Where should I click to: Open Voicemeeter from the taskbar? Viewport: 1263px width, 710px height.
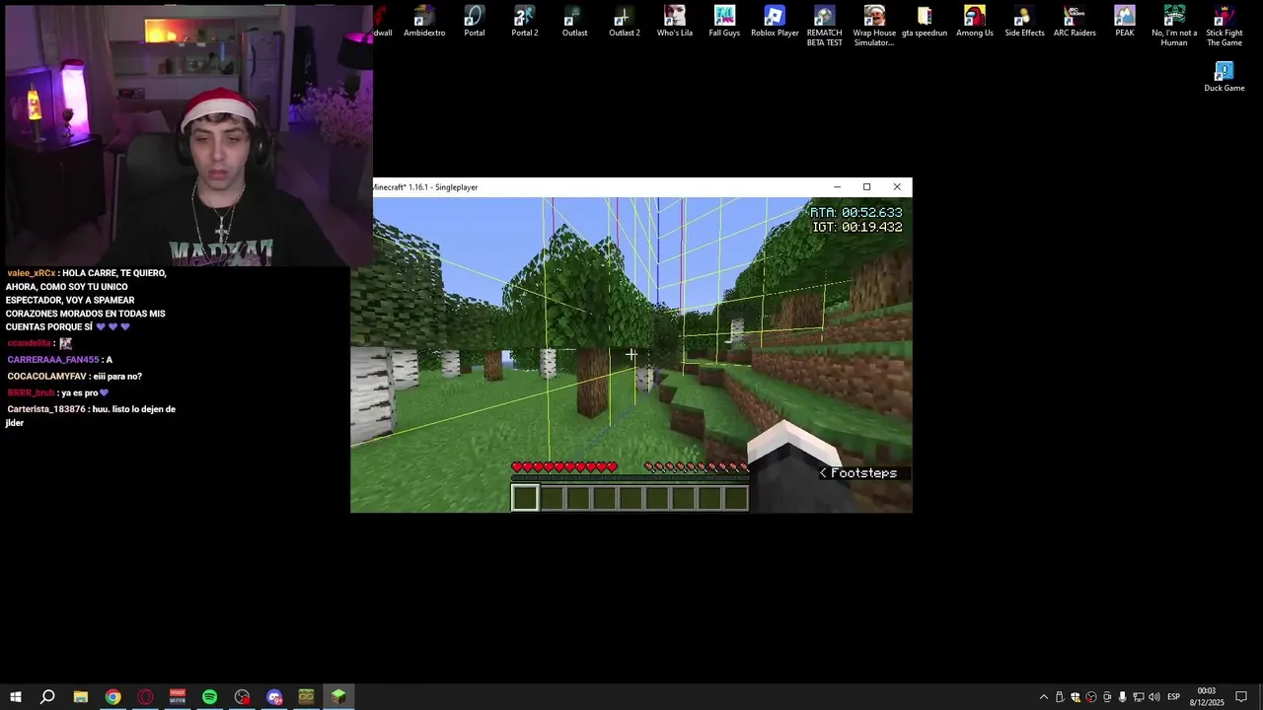click(x=178, y=697)
